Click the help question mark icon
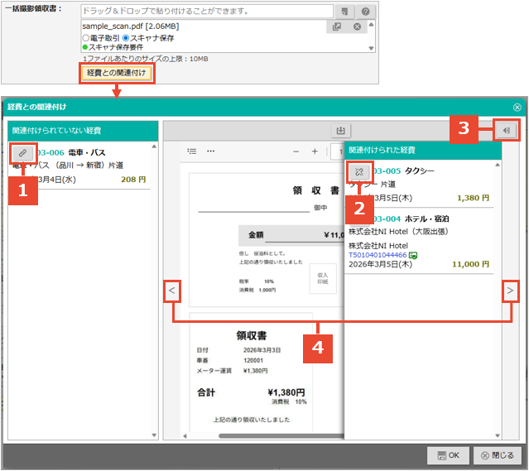This screenshot has height=471, width=529. click(x=365, y=12)
